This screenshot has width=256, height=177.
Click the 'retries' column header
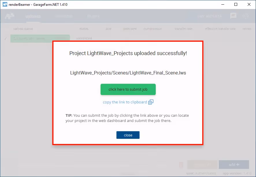pos(247,29)
